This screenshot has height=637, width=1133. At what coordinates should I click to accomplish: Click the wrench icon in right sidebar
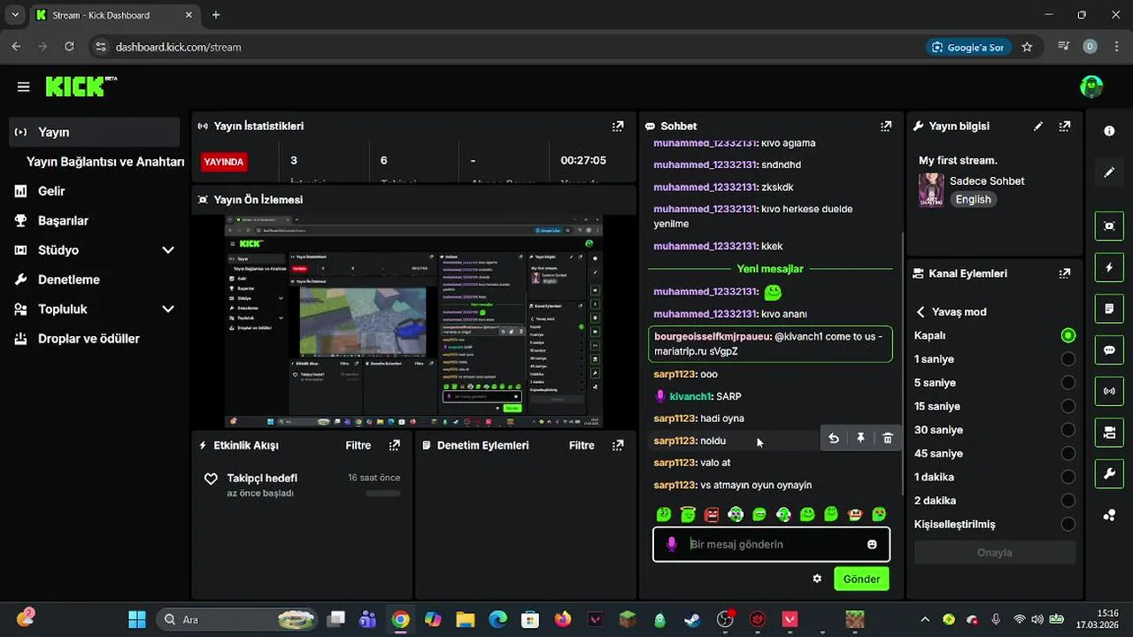pos(1109,473)
